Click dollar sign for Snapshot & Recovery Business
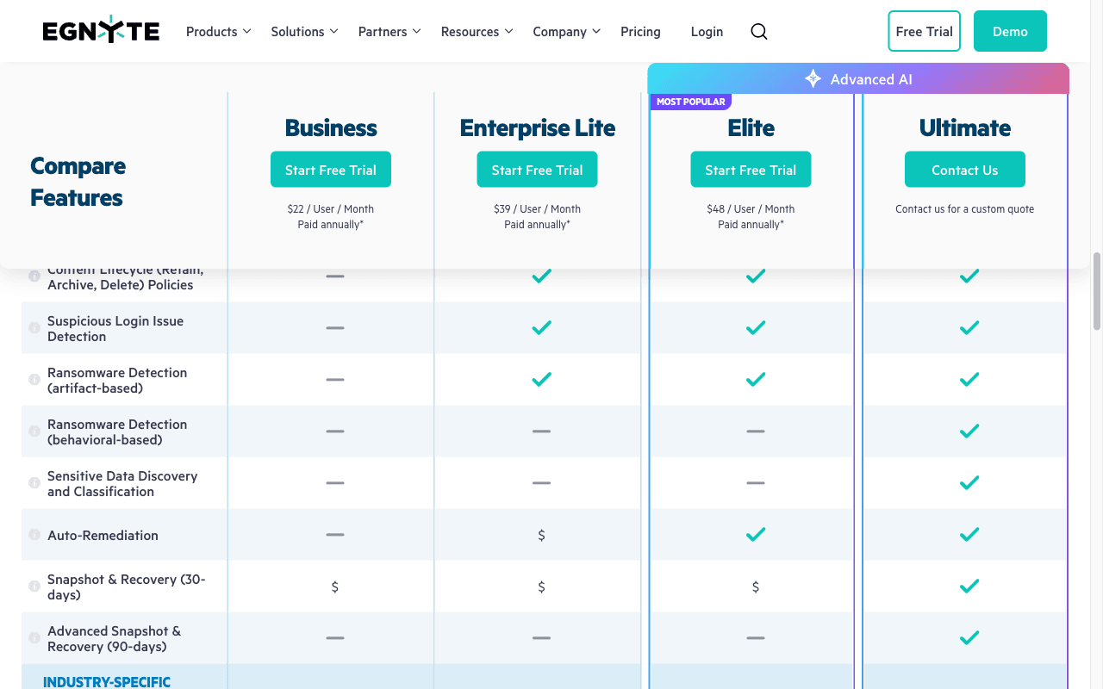Screen dimensions: 1103x689 pyautogui.click(x=335, y=587)
